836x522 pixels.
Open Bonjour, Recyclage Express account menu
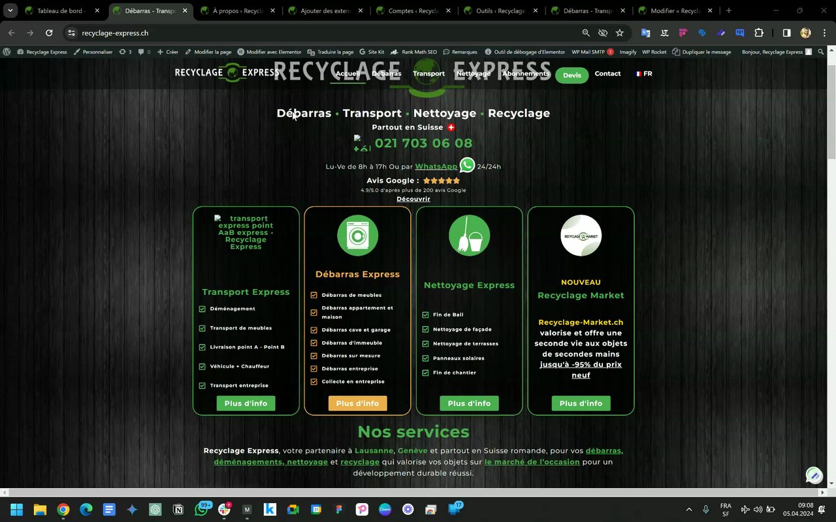point(777,52)
